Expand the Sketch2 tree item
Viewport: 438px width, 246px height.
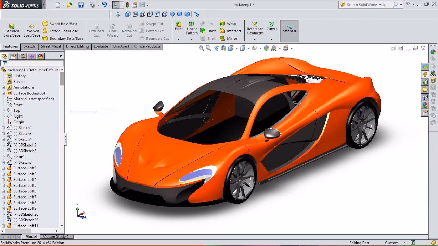3,127
